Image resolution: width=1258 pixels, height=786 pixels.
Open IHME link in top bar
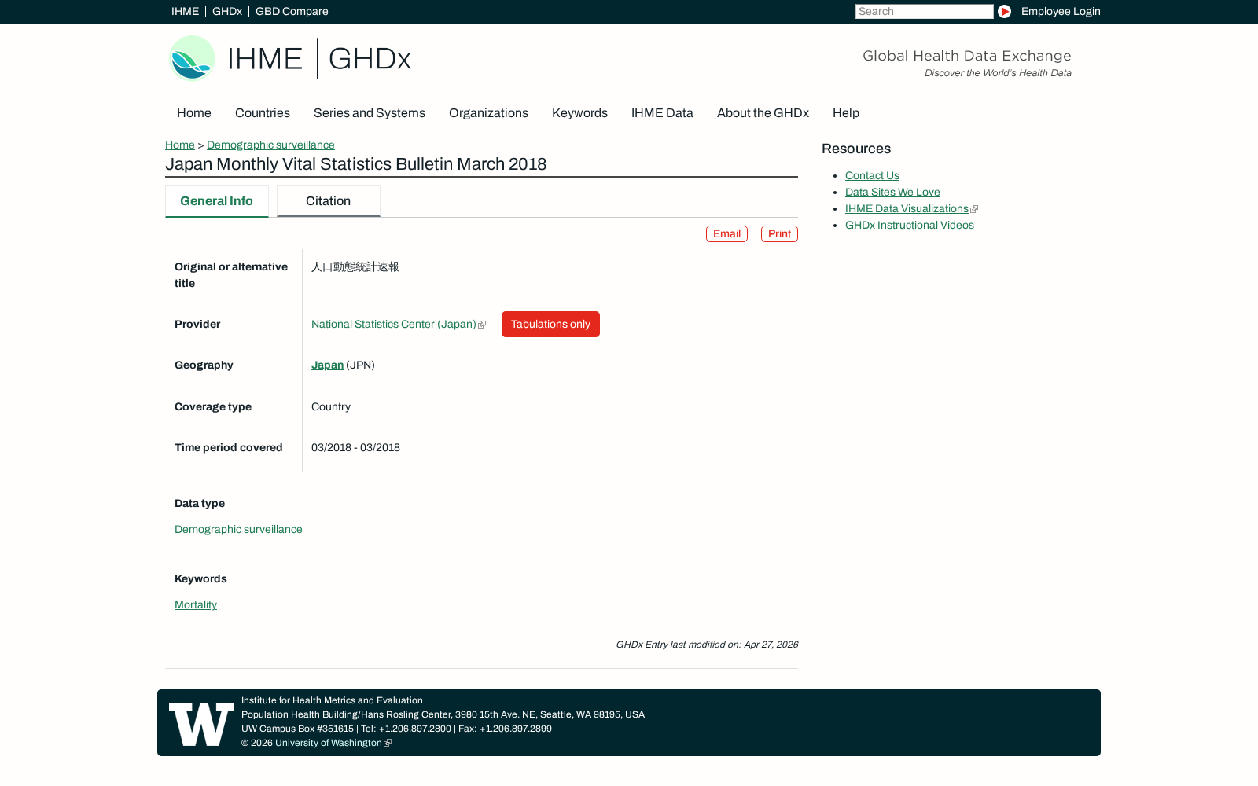[185, 11]
